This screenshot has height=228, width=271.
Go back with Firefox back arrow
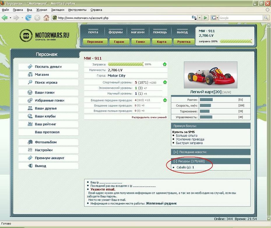(5, 18)
